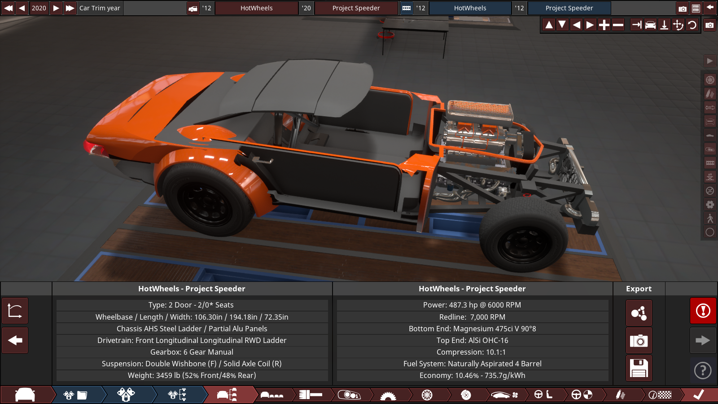This screenshot has width=718, height=404.
Task: Open the aerodynamics and cooling tab
Action: click(504, 395)
